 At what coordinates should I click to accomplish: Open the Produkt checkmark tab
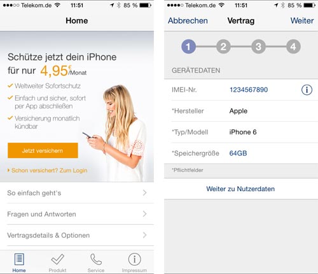57,263
